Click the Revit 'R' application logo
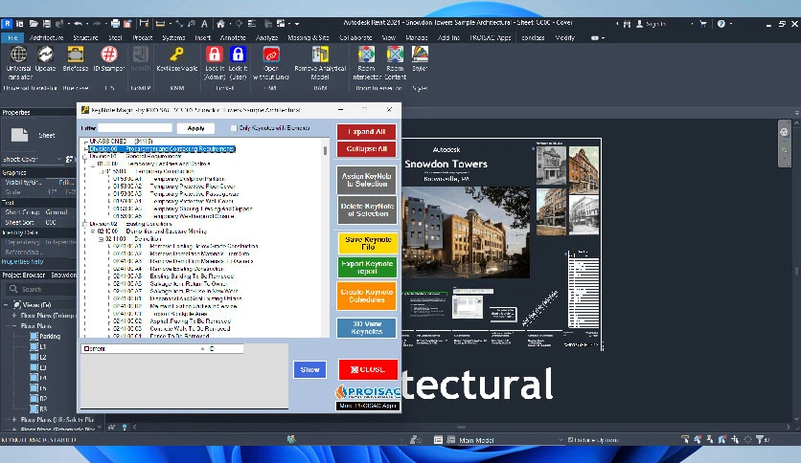801x463 pixels. pos(7,24)
